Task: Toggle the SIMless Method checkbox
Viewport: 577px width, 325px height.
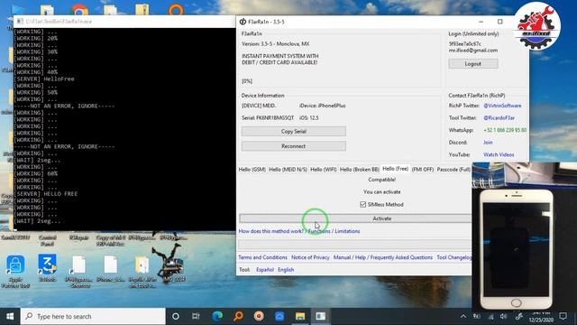Action: 362,204
